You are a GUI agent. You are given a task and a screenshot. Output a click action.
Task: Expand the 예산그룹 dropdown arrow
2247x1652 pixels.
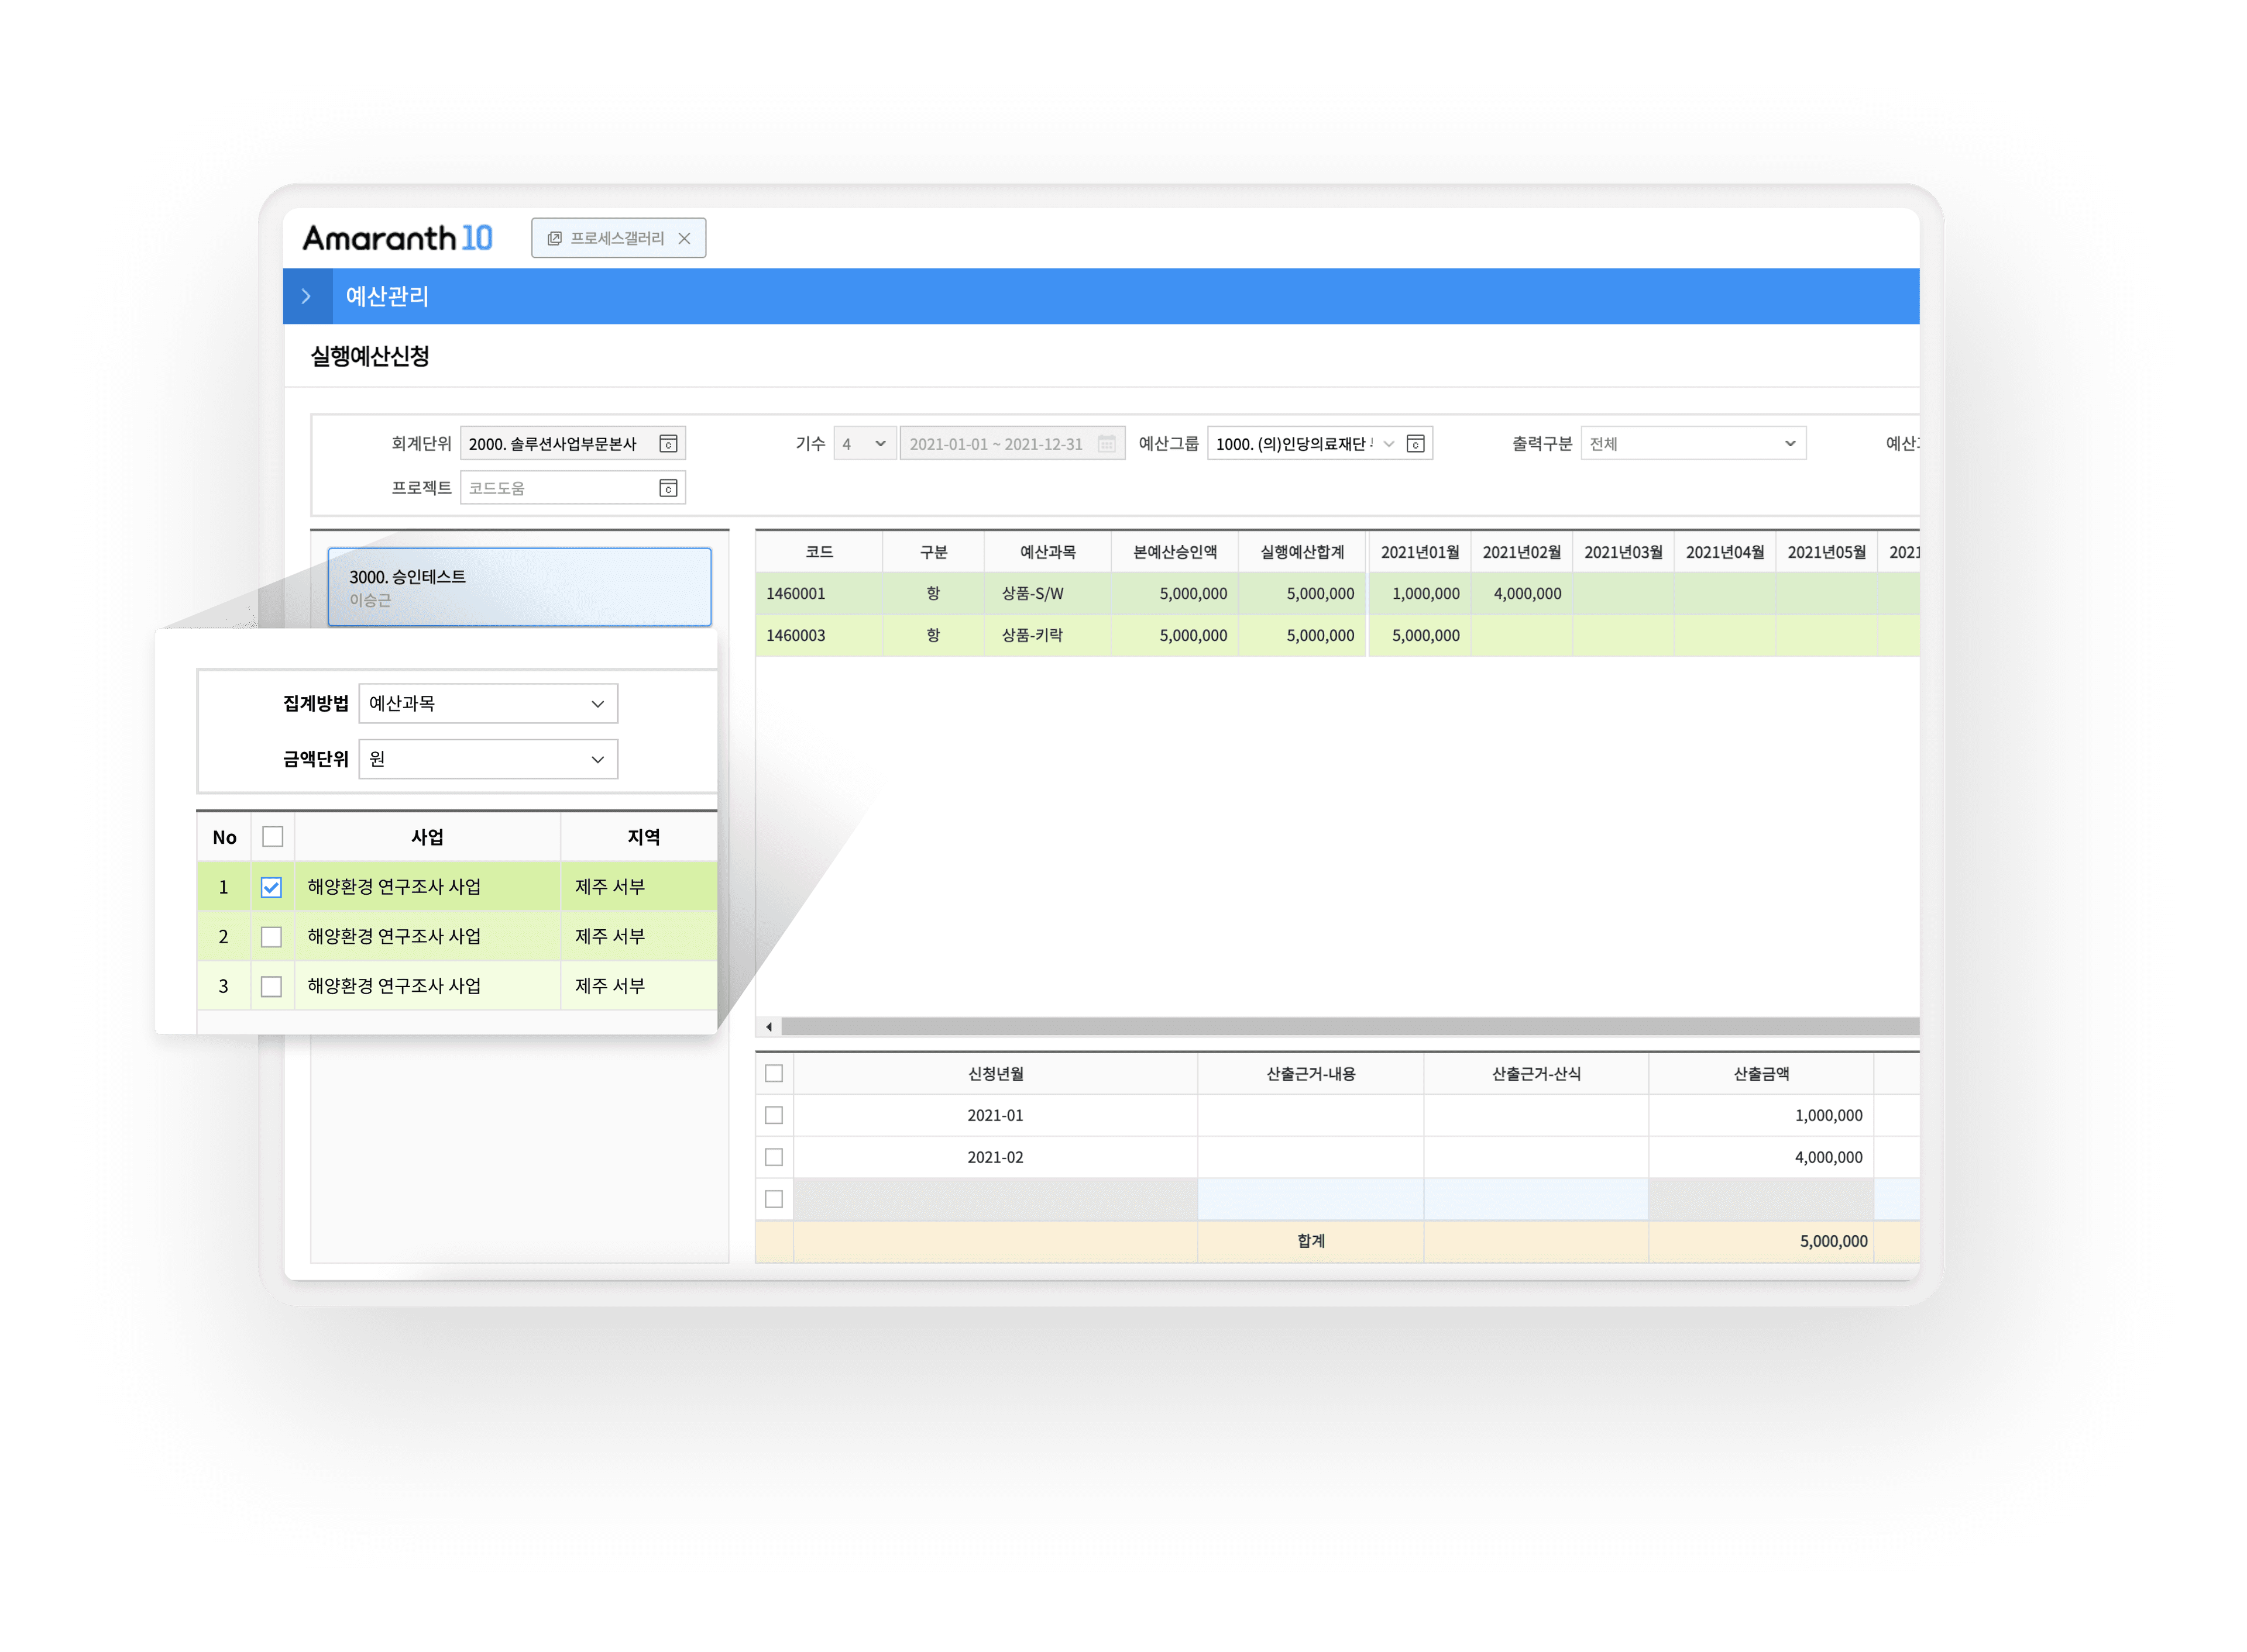pos(1389,444)
